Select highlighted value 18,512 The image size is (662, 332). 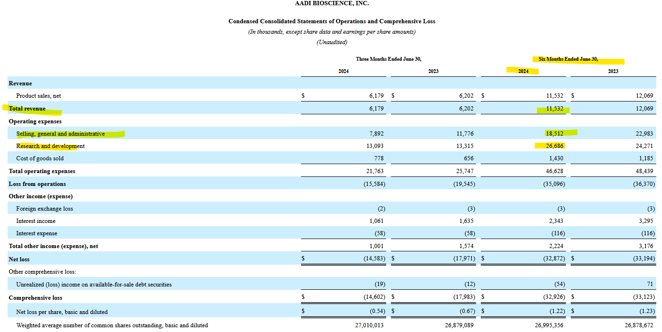tap(555, 134)
